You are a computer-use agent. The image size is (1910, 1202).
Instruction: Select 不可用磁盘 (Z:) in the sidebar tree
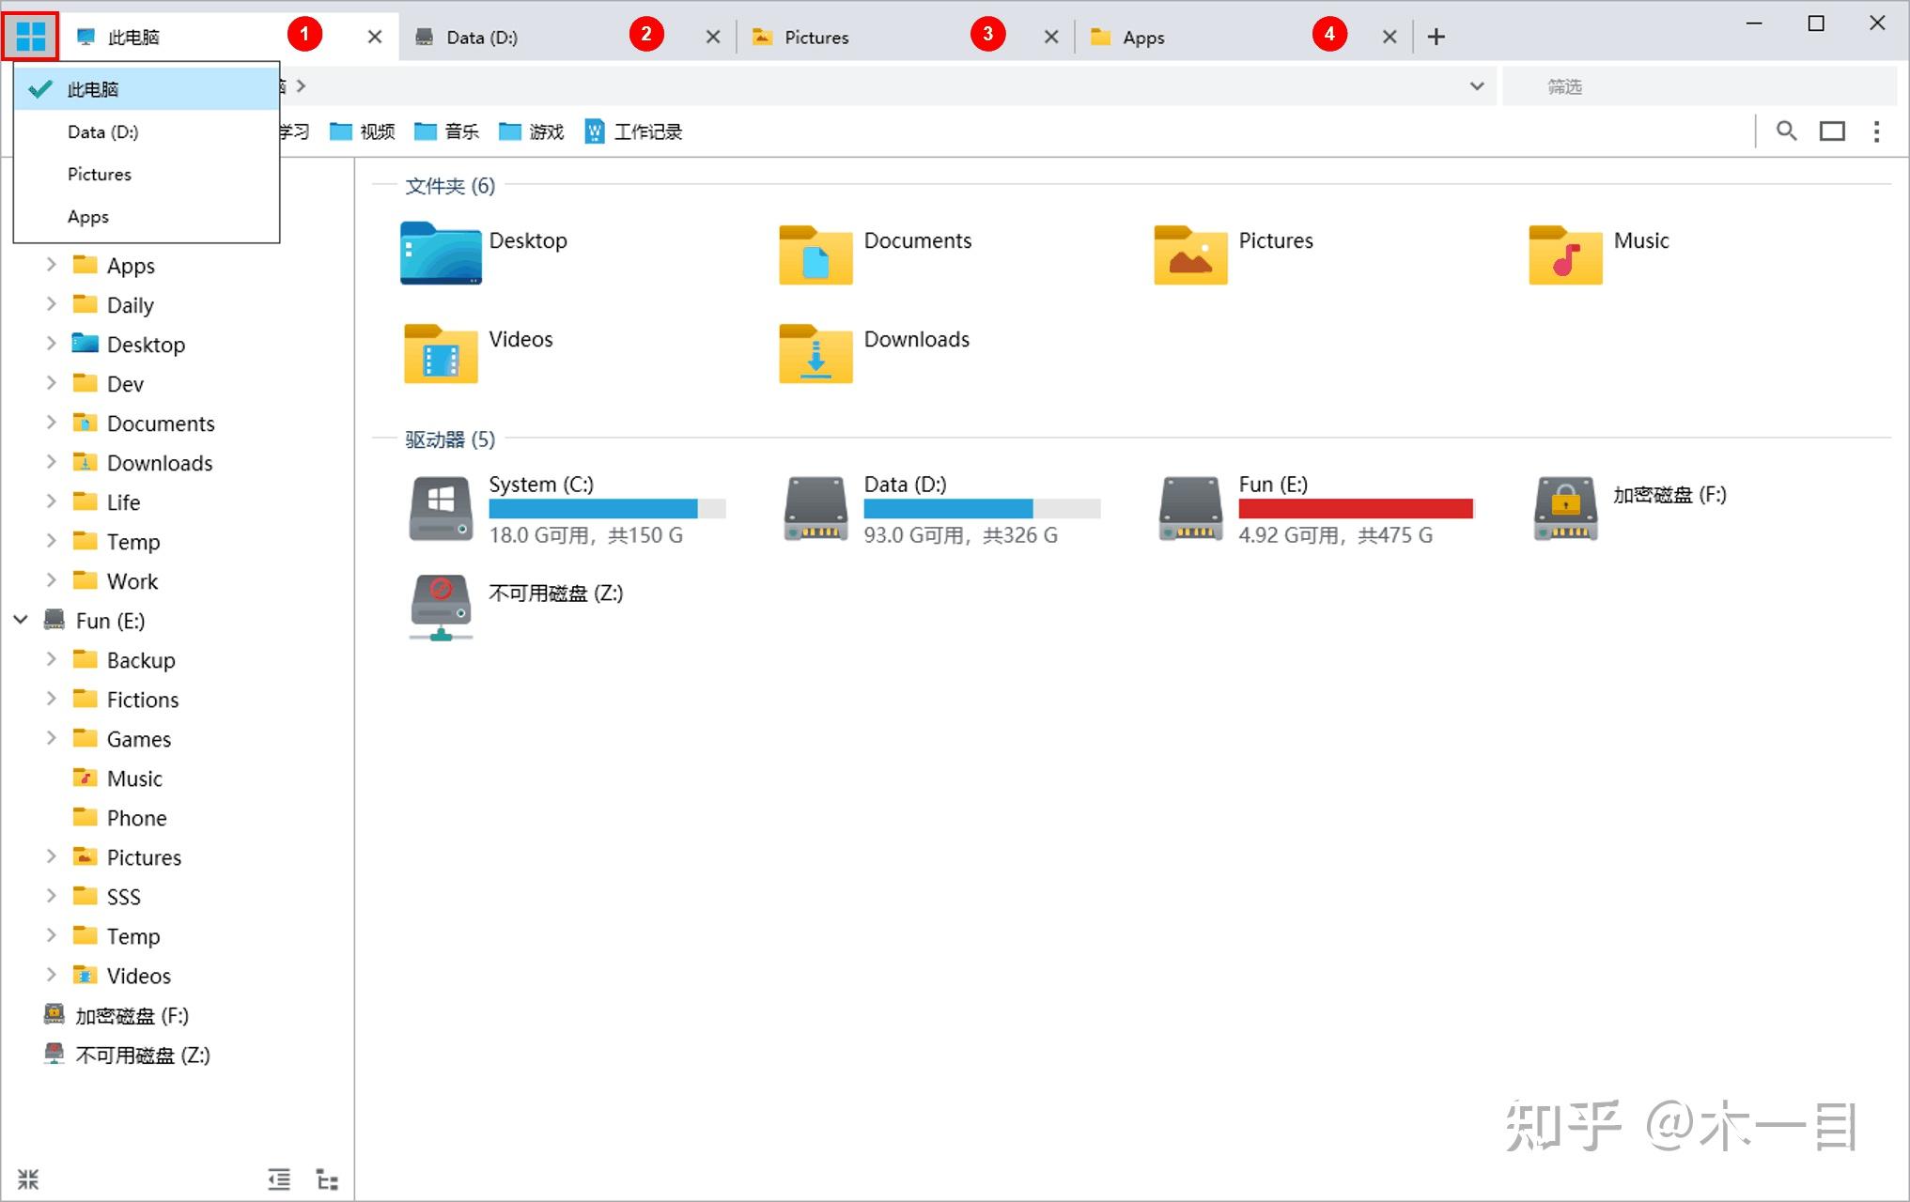coord(142,1055)
